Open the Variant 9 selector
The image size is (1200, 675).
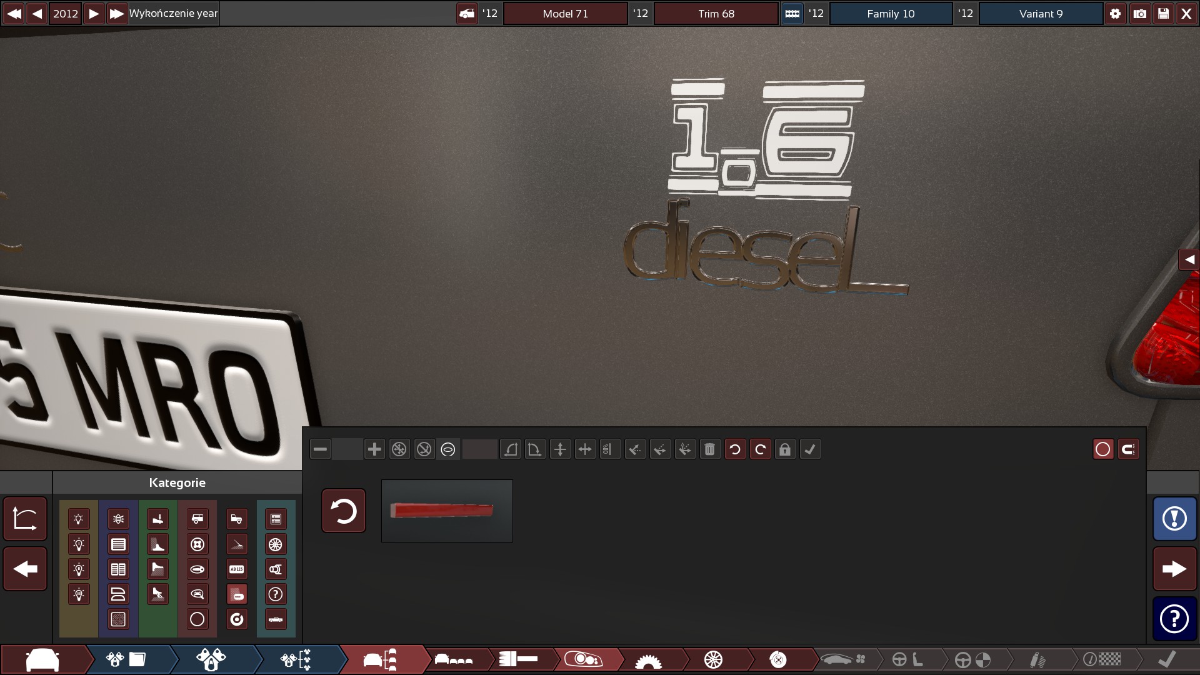click(1041, 14)
